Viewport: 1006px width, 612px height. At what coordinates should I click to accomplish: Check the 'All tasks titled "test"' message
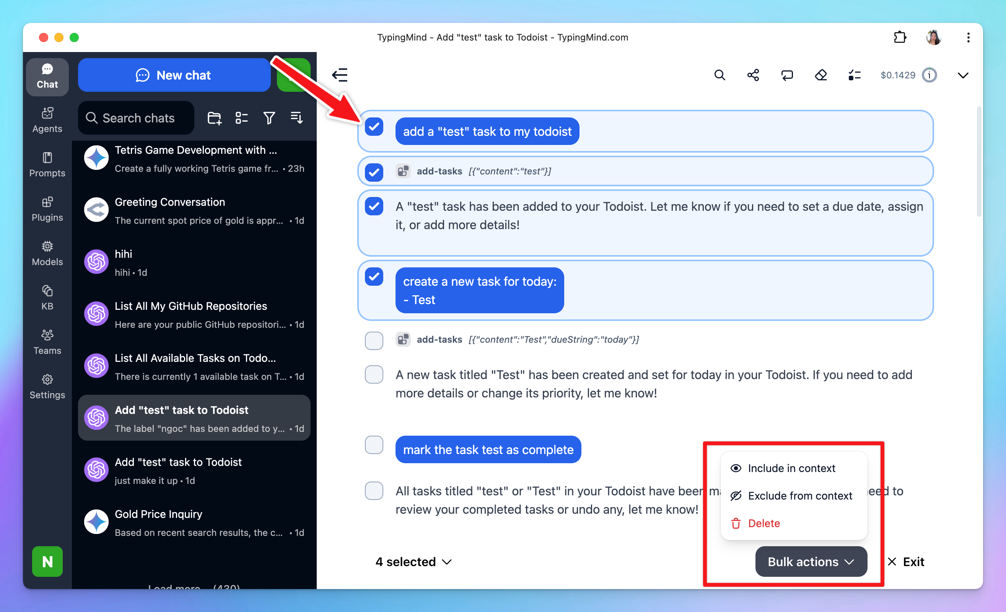tap(374, 491)
